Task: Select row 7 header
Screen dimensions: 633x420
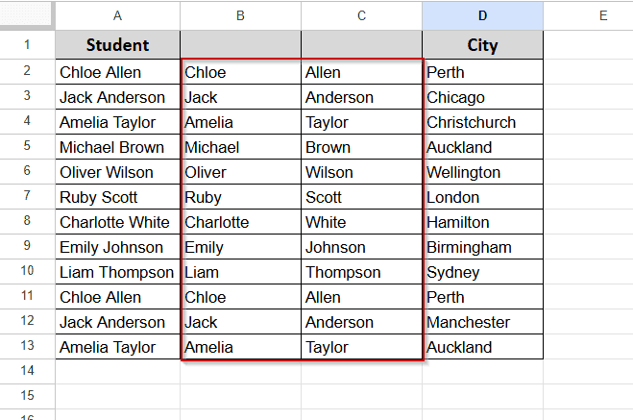Action: (x=27, y=197)
